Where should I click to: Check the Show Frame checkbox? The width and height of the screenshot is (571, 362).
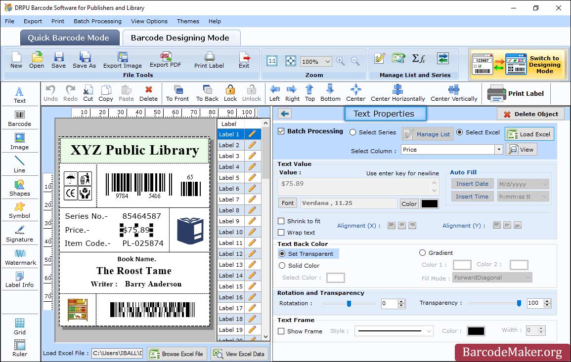pos(281,331)
